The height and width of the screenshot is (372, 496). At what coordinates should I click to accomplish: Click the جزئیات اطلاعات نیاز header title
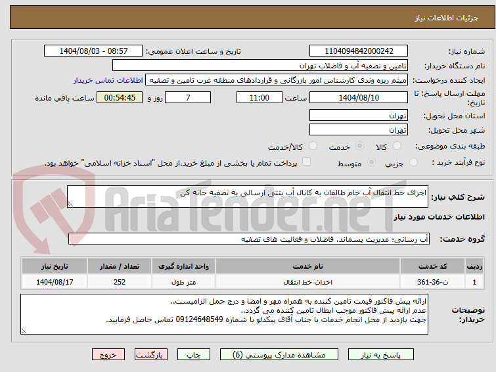(446, 18)
